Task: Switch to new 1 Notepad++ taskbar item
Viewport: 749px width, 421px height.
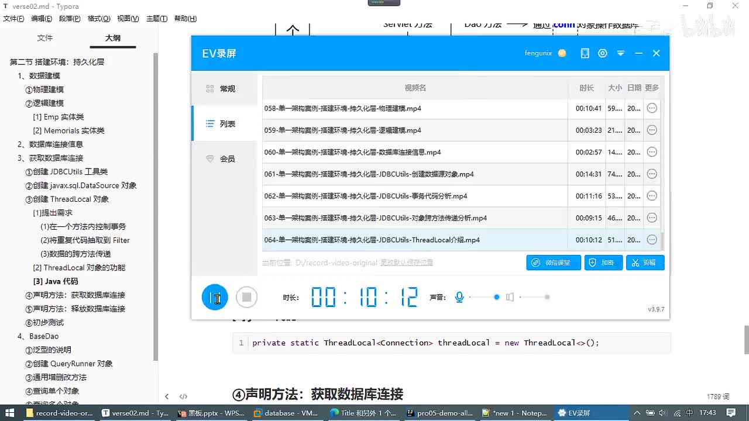Action: (514, 413)
